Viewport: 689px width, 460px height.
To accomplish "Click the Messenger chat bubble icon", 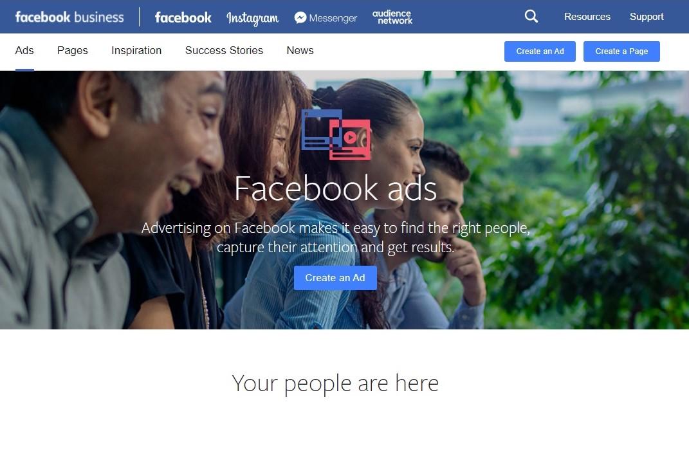I will point(300,17).
